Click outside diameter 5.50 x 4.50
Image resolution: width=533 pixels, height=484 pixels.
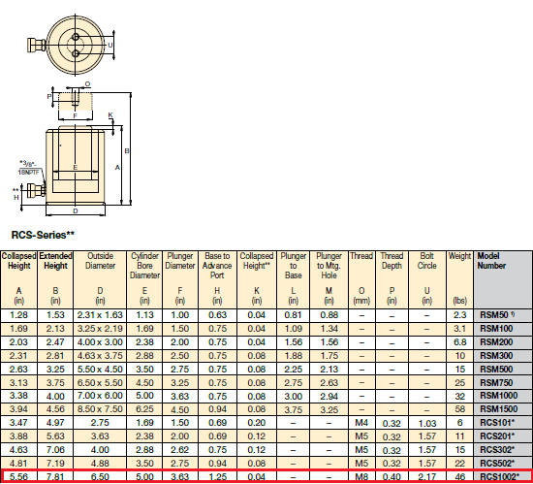(100, 370)
